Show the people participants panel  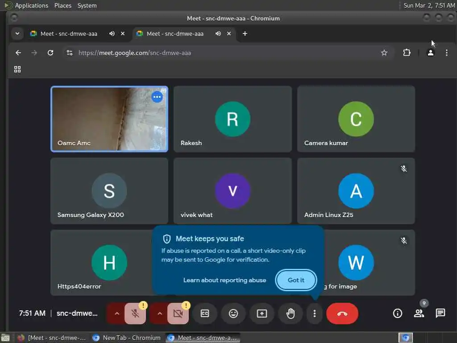[419, 313]
